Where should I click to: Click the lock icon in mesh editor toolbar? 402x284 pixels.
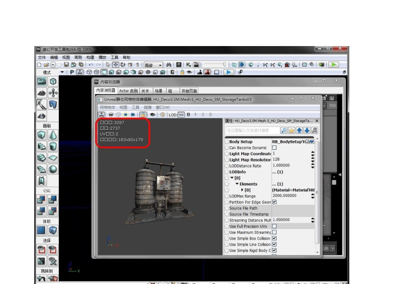(x=143, y=115)
